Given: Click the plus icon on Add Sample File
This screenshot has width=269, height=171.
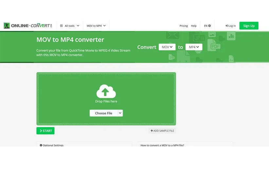Looking at the screenshot, I should (152, 131).
